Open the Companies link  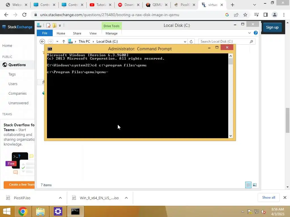(17, 93)
